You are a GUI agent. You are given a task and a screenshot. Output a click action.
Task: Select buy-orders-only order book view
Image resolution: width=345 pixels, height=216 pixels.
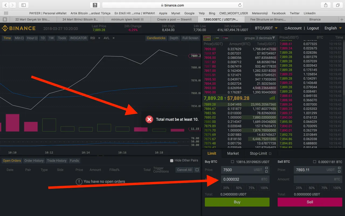tap(216, 38)
